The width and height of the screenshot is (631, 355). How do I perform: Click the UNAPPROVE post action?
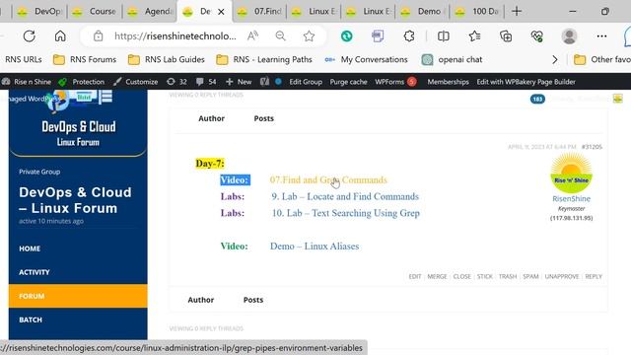(x=562, y=276)
